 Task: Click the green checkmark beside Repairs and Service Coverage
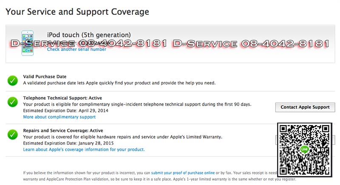click(x=13, y=135)
